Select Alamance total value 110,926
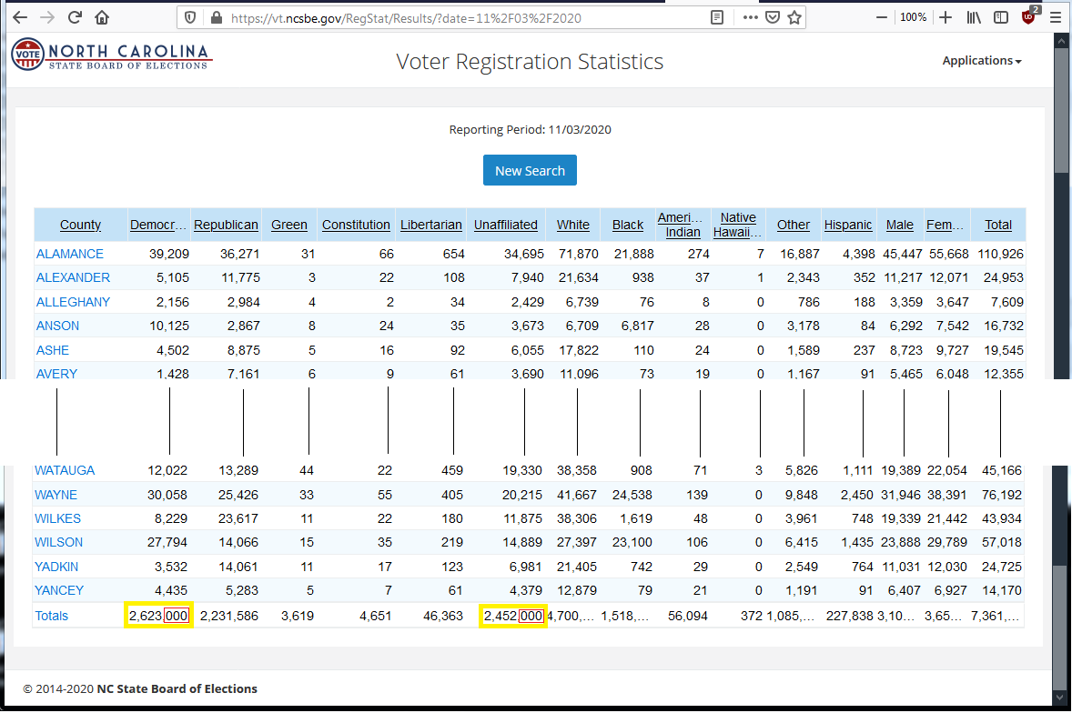 tap(1000, 254)
